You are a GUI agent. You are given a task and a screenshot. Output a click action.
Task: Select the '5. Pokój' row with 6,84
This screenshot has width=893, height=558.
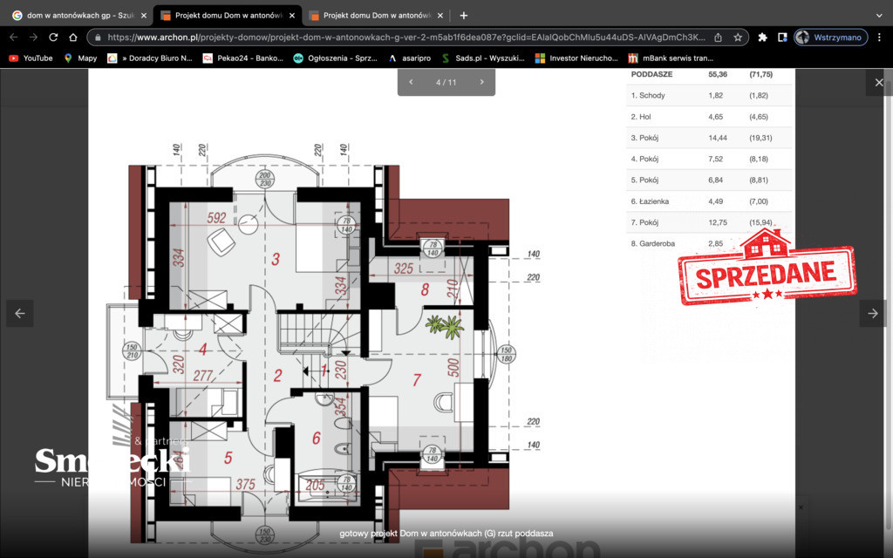[709, 180]
